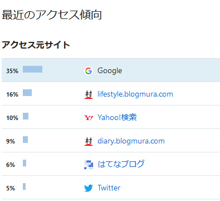220x201 pixels.
Task: Click the 6% access bar
Action: (x=25, y=163)
